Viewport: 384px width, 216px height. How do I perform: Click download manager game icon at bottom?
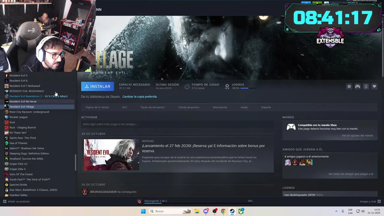(139, 201)
